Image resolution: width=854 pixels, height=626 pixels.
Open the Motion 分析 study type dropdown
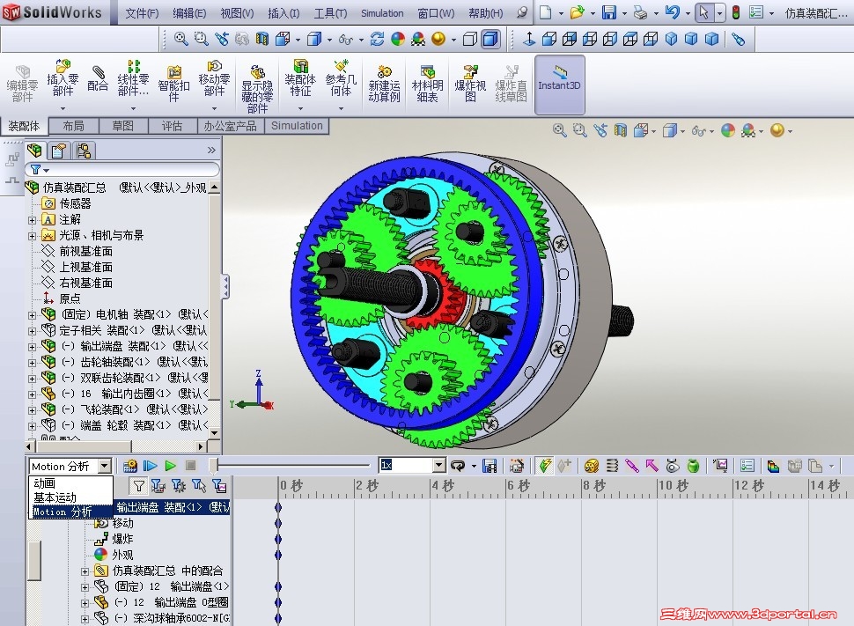105,467
